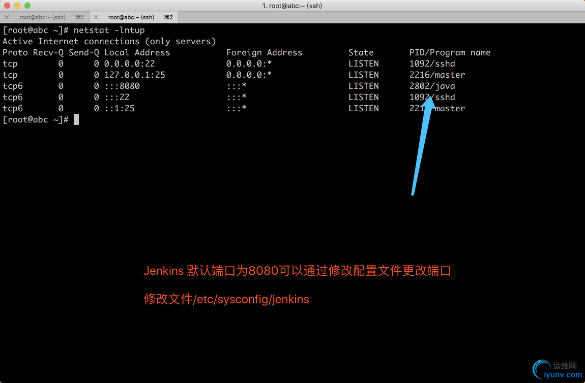This screenshot has height=383, width=585.
Task: Click the netstat -lntup command text
Action: coord(109,30)
